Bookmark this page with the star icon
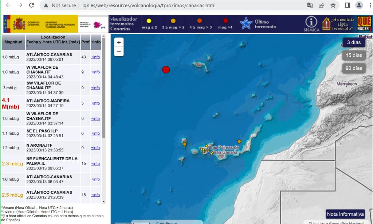 pos(333,5)
